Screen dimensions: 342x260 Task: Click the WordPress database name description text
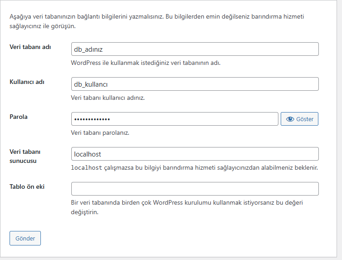pyautogui.click(x=145, y=63)
